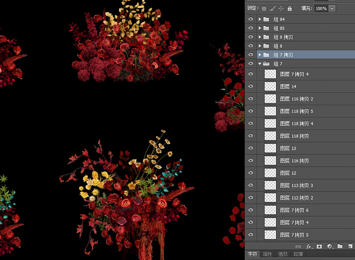Expand the 组 85 group
The height and width of the screenshot is (260, 355).
point(260,28)
